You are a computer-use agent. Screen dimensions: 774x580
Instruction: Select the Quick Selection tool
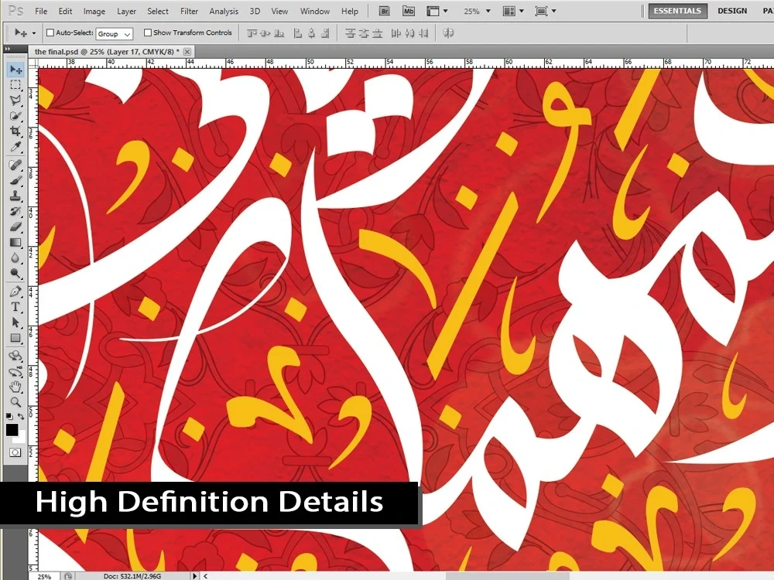coord(15,116)
